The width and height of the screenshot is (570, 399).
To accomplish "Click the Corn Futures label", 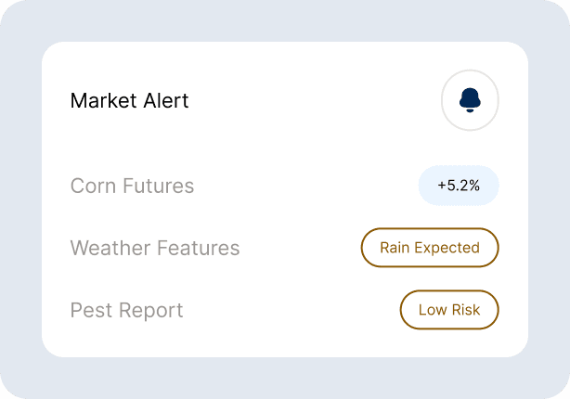I will tap(132, 186).
